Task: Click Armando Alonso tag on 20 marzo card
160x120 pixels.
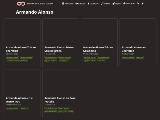Action: 12,57
